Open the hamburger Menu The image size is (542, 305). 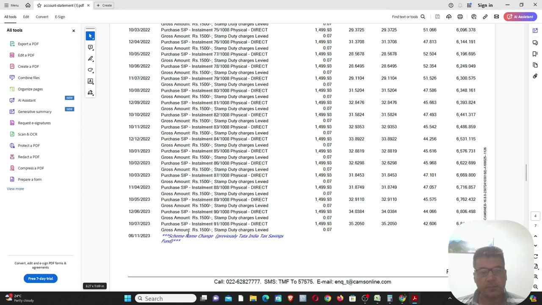11,5
